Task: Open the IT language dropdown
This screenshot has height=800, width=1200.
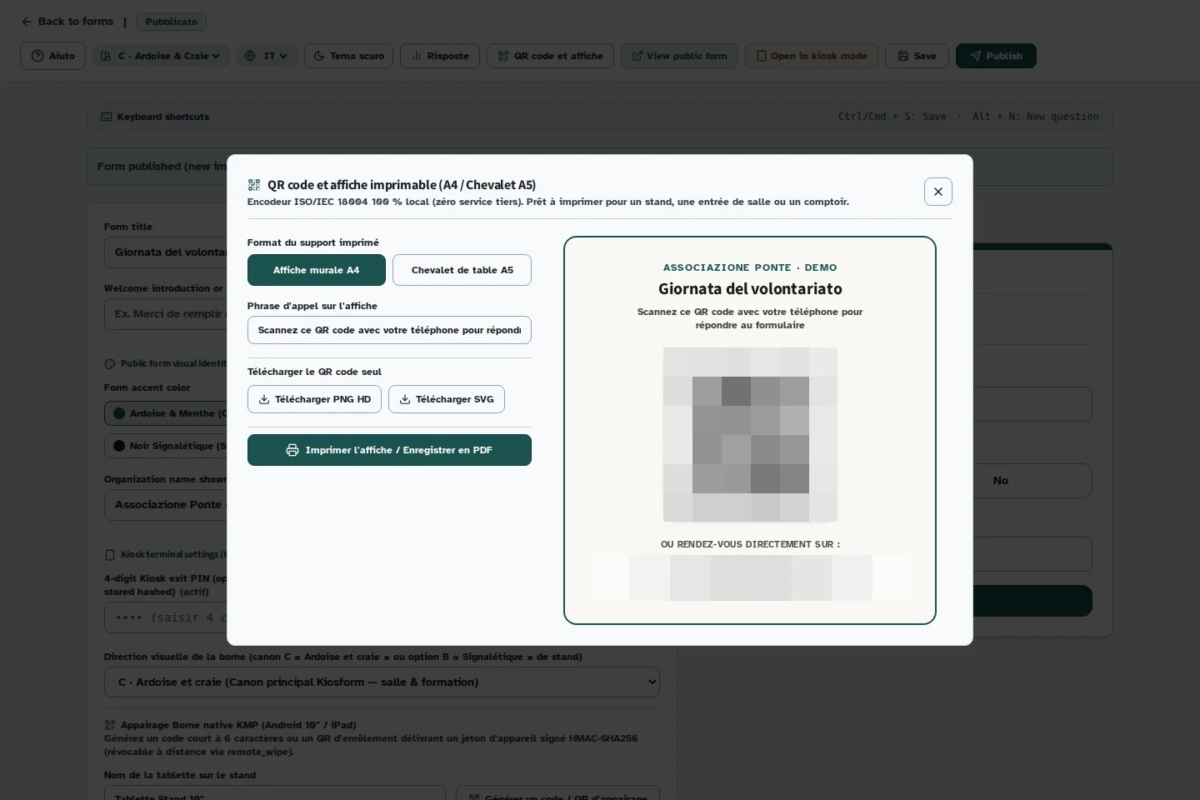Action: pos(267,56)
